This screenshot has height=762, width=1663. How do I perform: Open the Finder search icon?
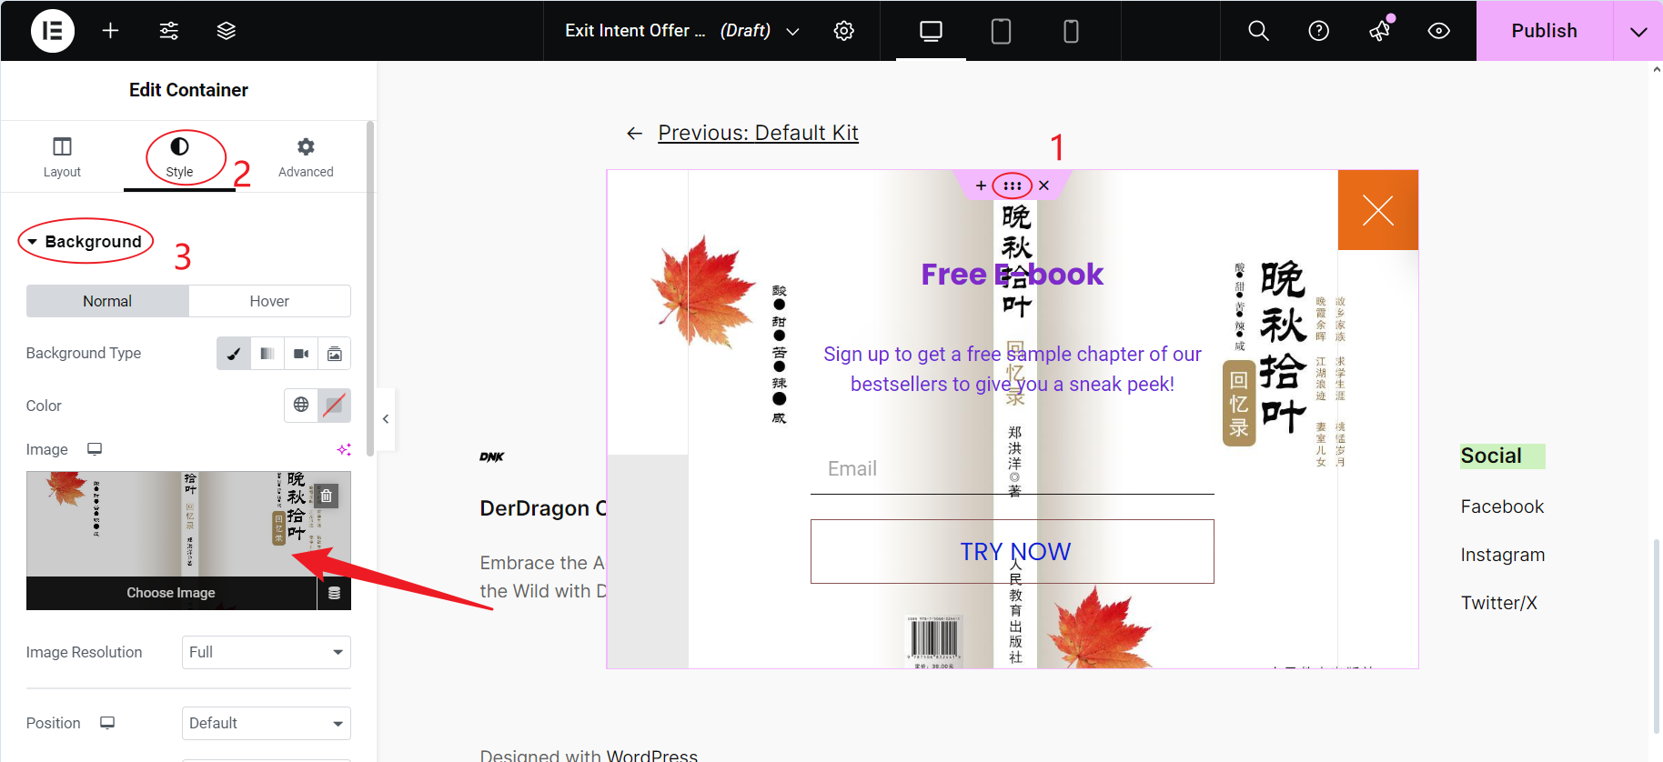1258,31
